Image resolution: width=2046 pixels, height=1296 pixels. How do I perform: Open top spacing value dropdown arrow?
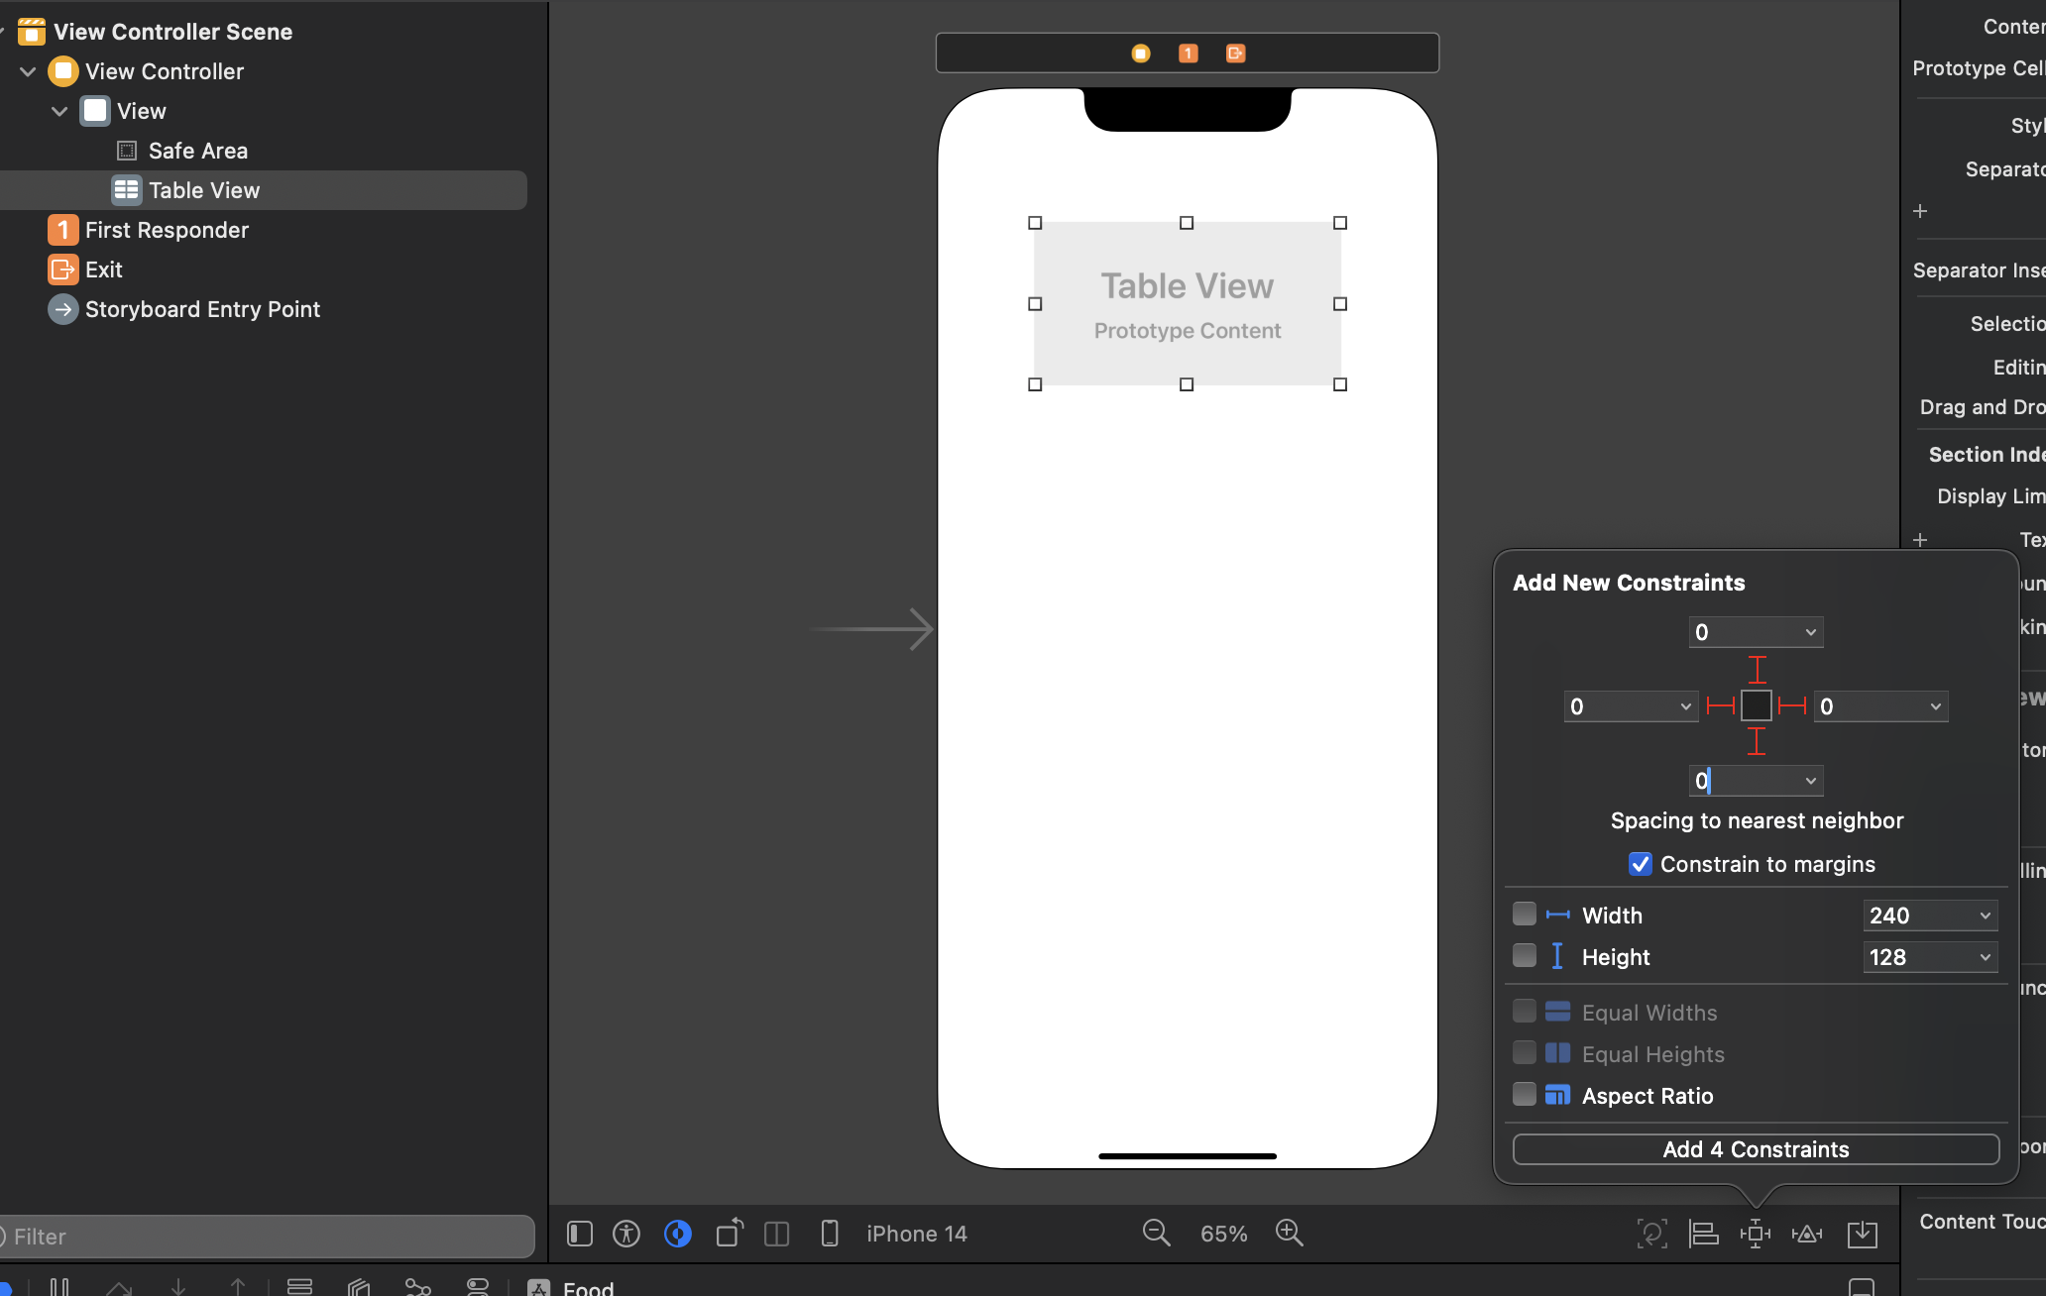coord(1810,632)
